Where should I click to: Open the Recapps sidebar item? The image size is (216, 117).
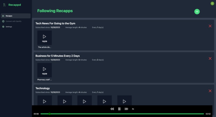pos(16,16)
